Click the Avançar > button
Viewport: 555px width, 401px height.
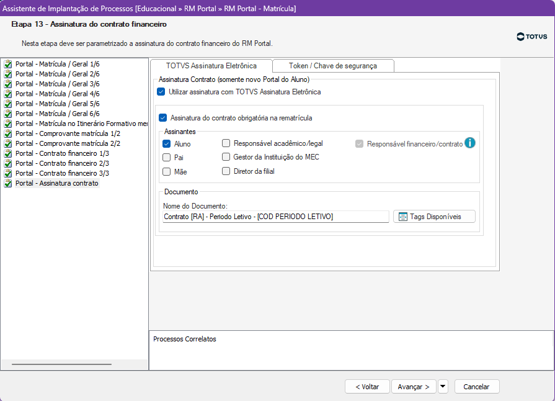[414, 387]
